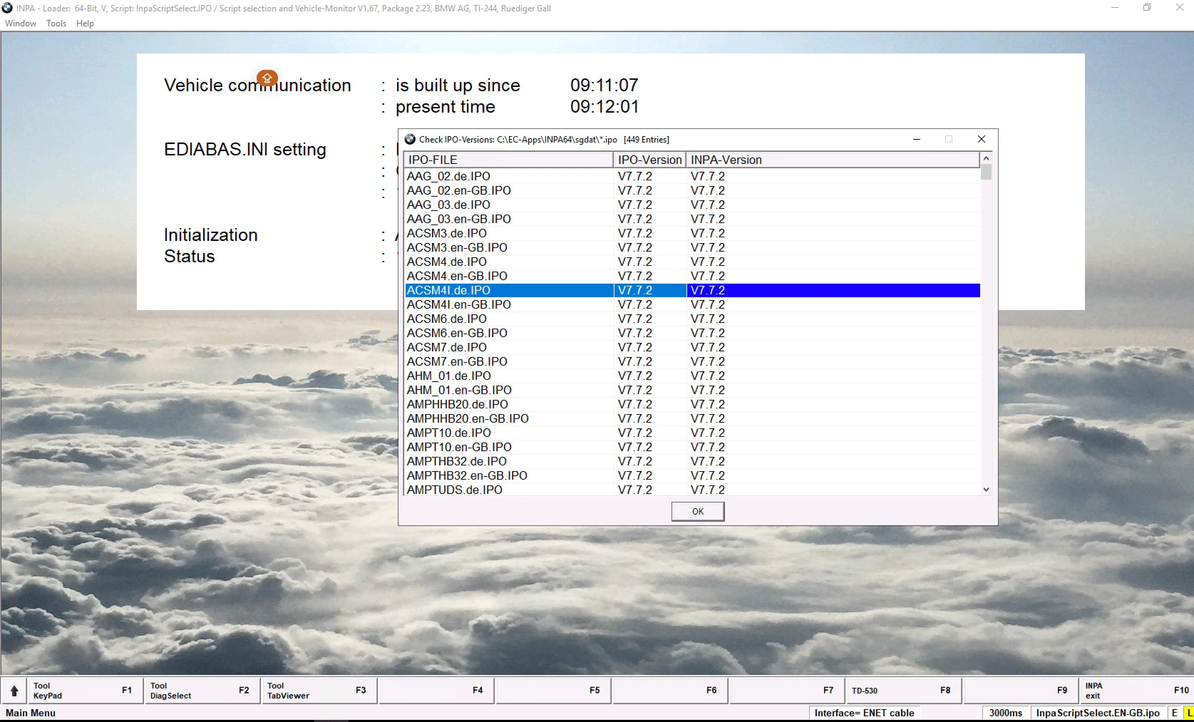
Task: Click INPA exit F10 button
Action: (1135, 691)
